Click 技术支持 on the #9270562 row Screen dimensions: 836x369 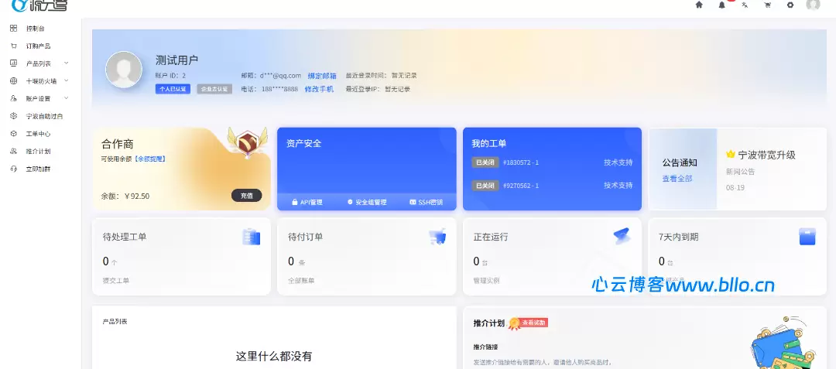pos(618,186)
